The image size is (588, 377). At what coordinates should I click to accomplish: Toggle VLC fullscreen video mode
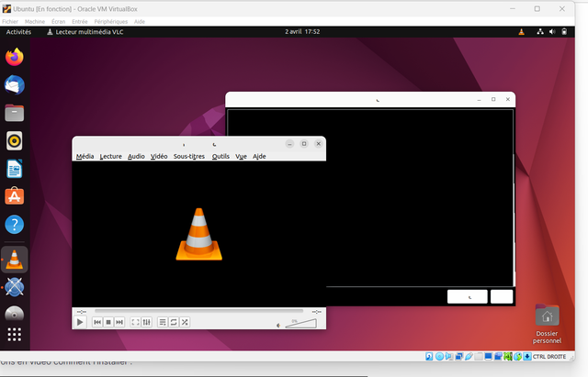[x=135, y=322]
